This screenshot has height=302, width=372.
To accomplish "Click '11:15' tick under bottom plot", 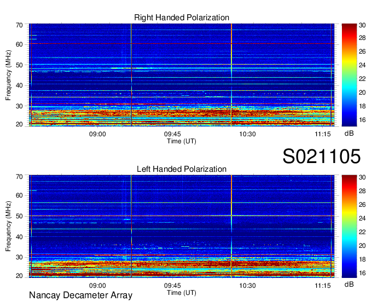I will (323, 286).
